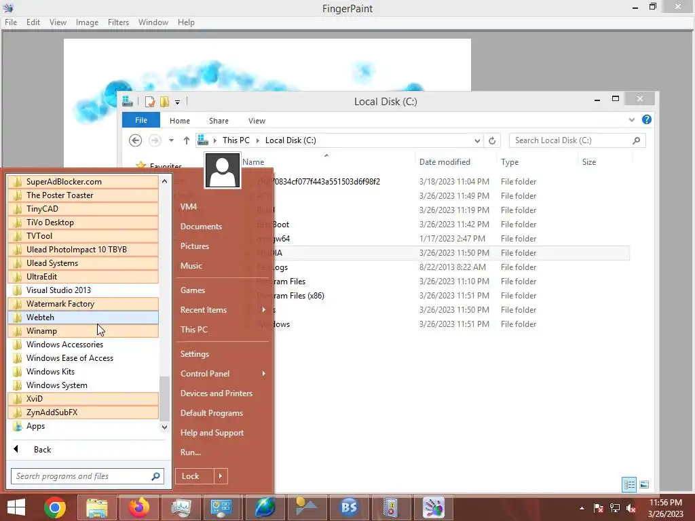Screen dimensions: 695x521
Task: Click the Explorer search magnifier icon
Action: pos(636,140)
